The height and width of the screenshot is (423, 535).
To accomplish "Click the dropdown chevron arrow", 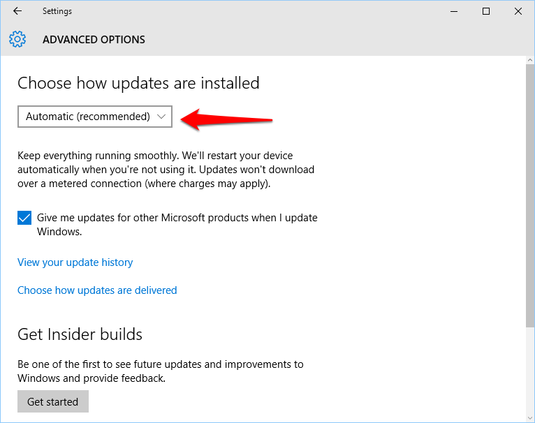I will point(161,117).
